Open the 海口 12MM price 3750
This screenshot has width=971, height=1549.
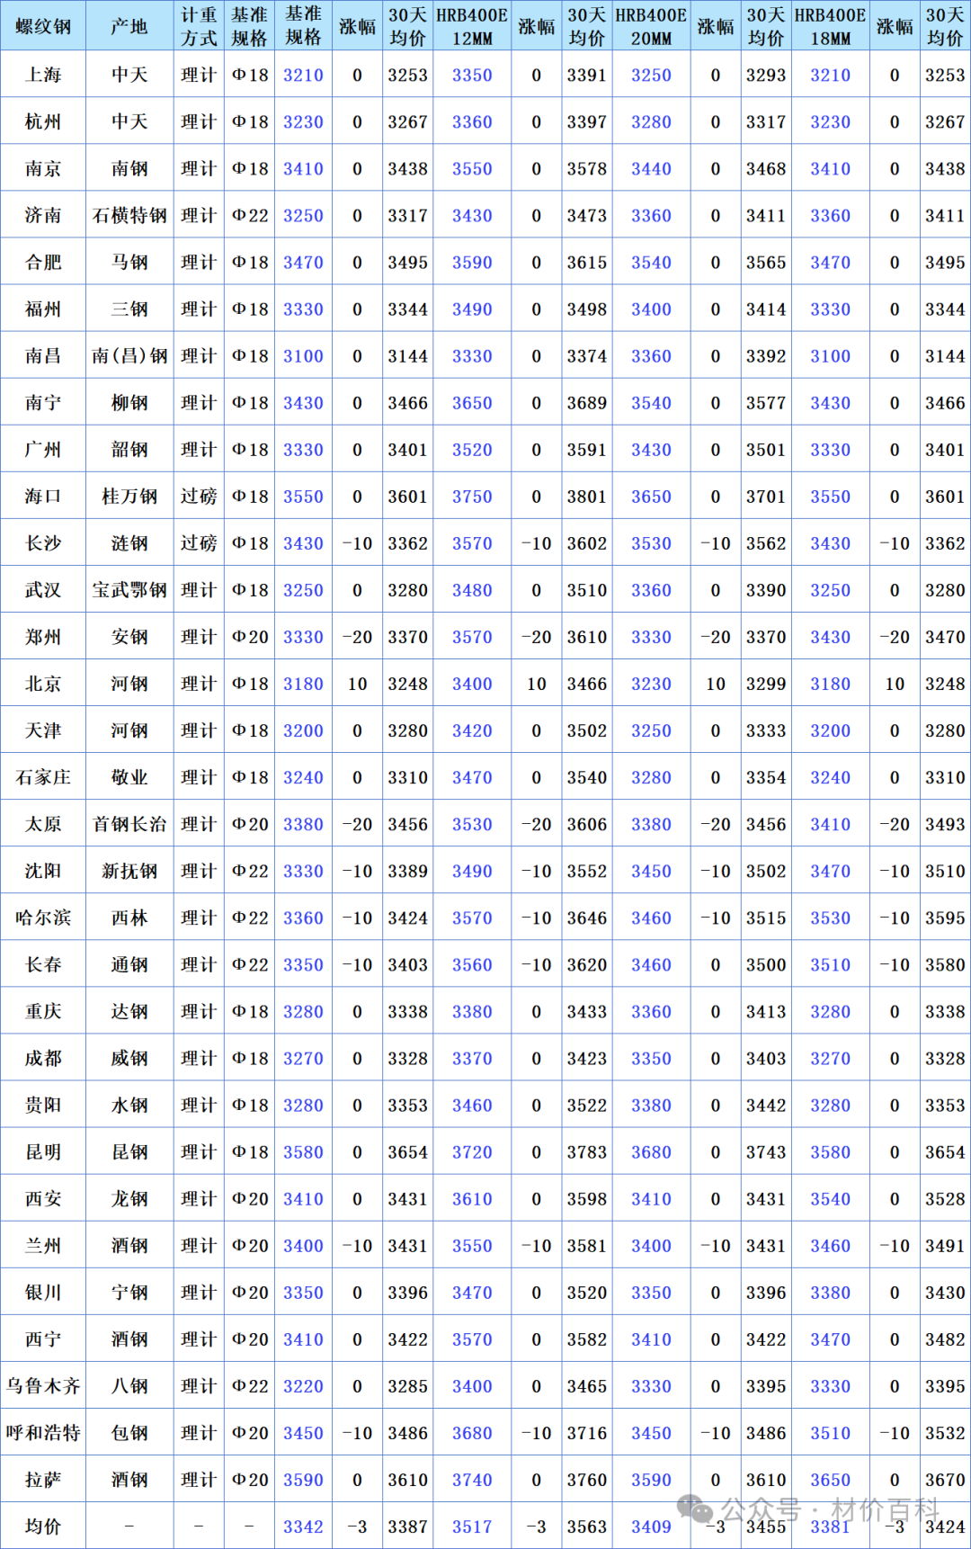472,497
